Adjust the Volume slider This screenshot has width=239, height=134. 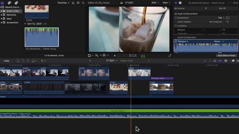(x=206, y=8)
